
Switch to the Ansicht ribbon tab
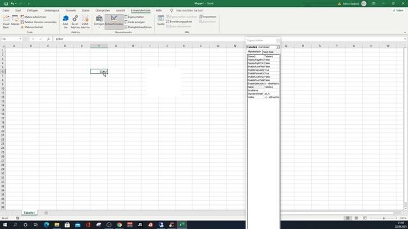tap(120, 10)
